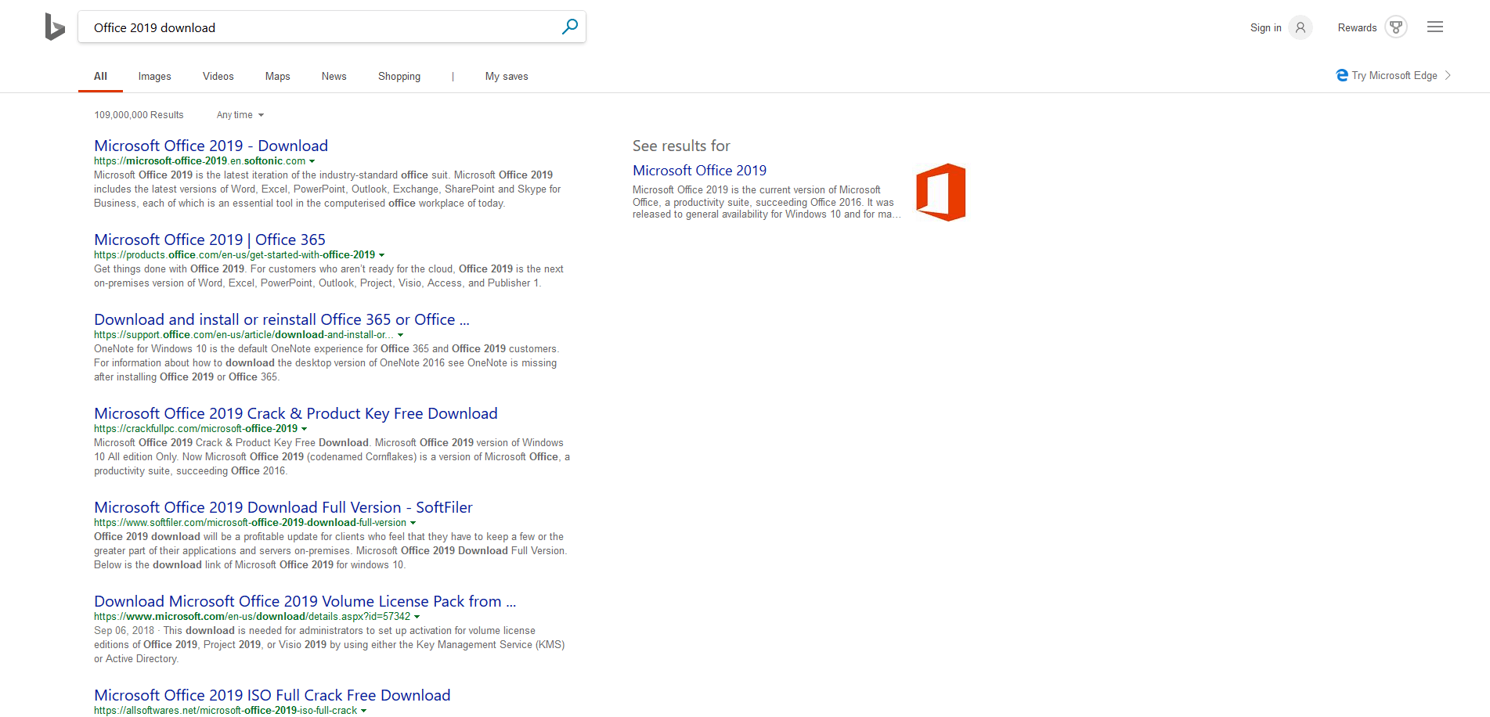Screen dimensions: 1490x717
Task: Open Office 2019 ISO Full Crack result
Action: 272,695
